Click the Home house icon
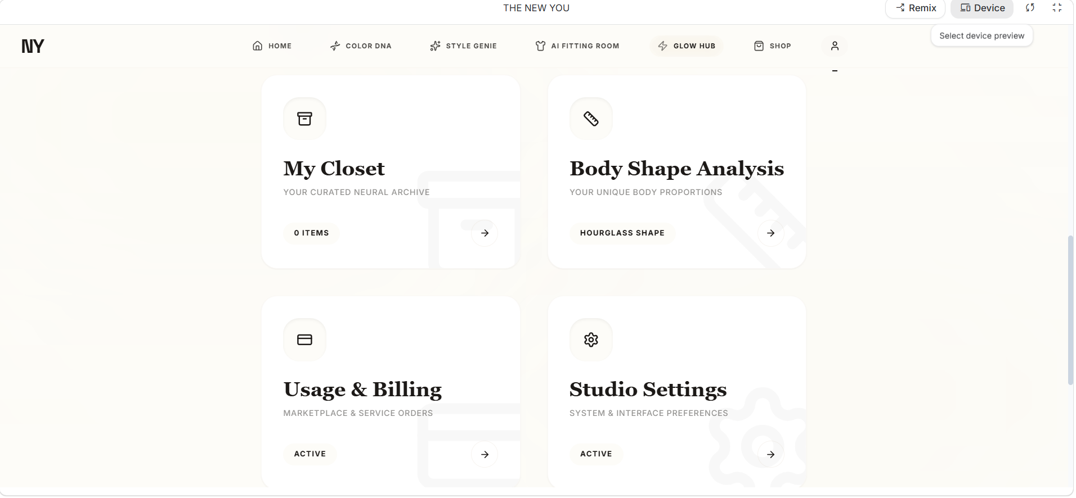This screenshot has width=1076, height=498. [257, 46]
